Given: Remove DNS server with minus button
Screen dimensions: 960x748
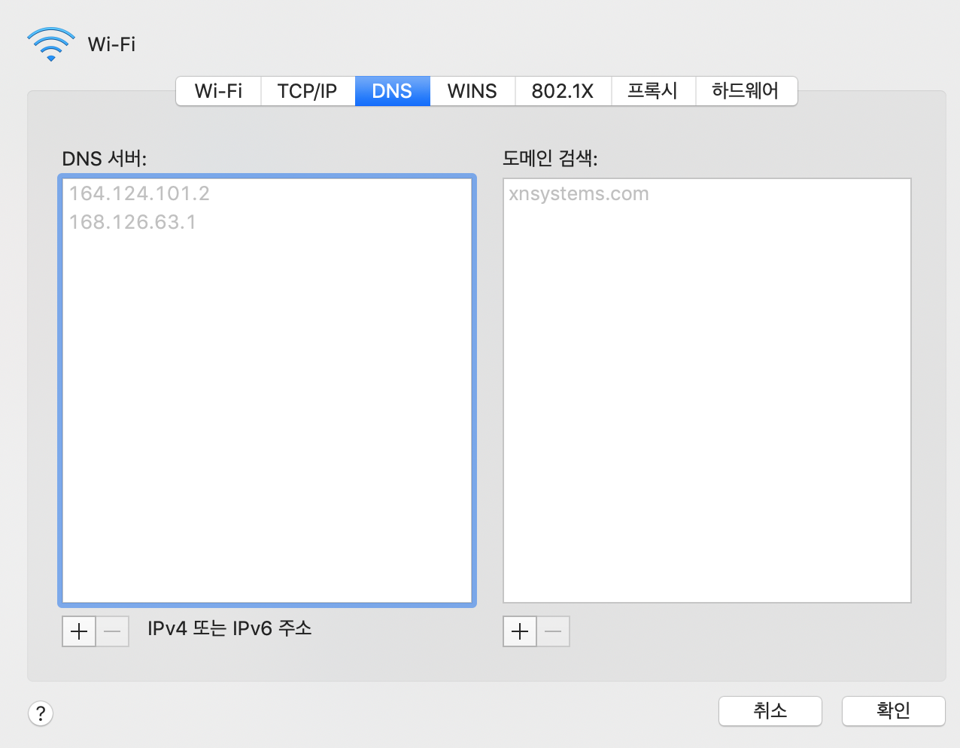Looking at the screenshot, I should (x=112, y=631).
